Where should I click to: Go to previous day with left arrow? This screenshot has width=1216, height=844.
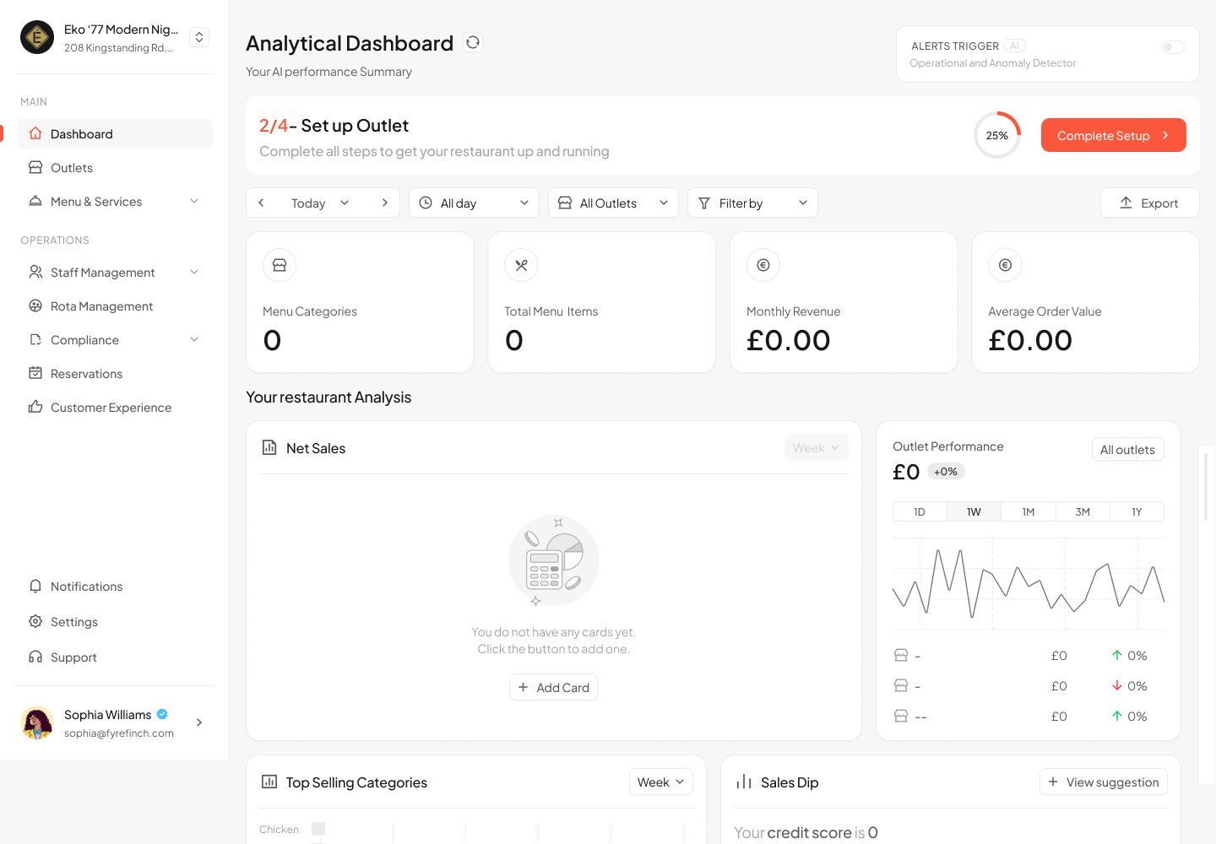(262, 203)
